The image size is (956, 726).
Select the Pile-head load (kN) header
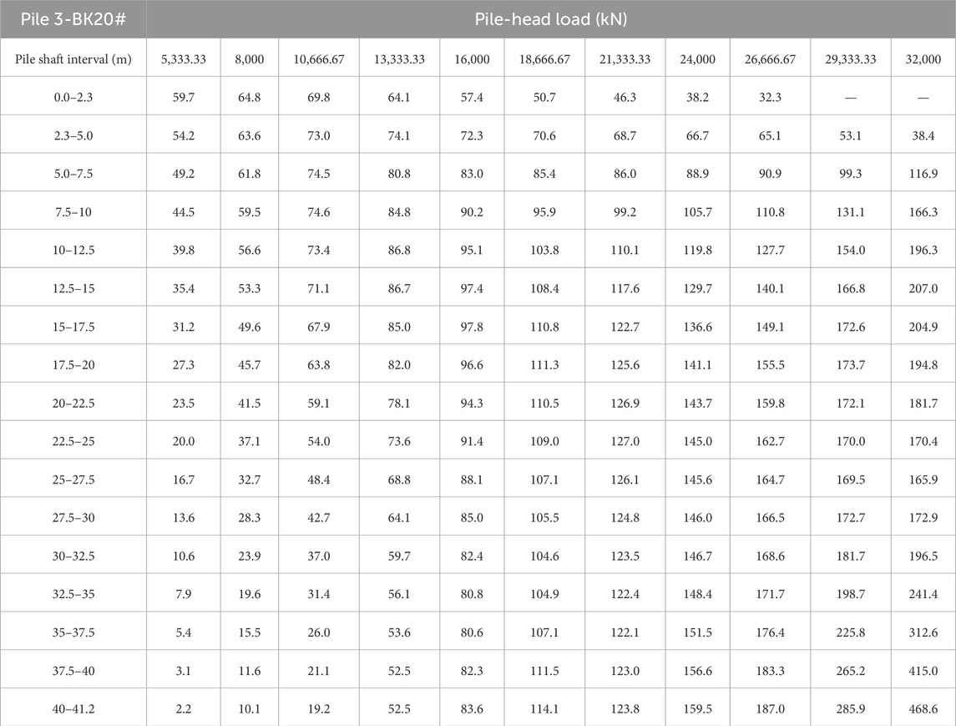(551, 19)
